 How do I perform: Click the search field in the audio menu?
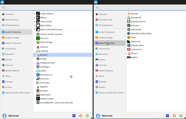coord(48,8)
